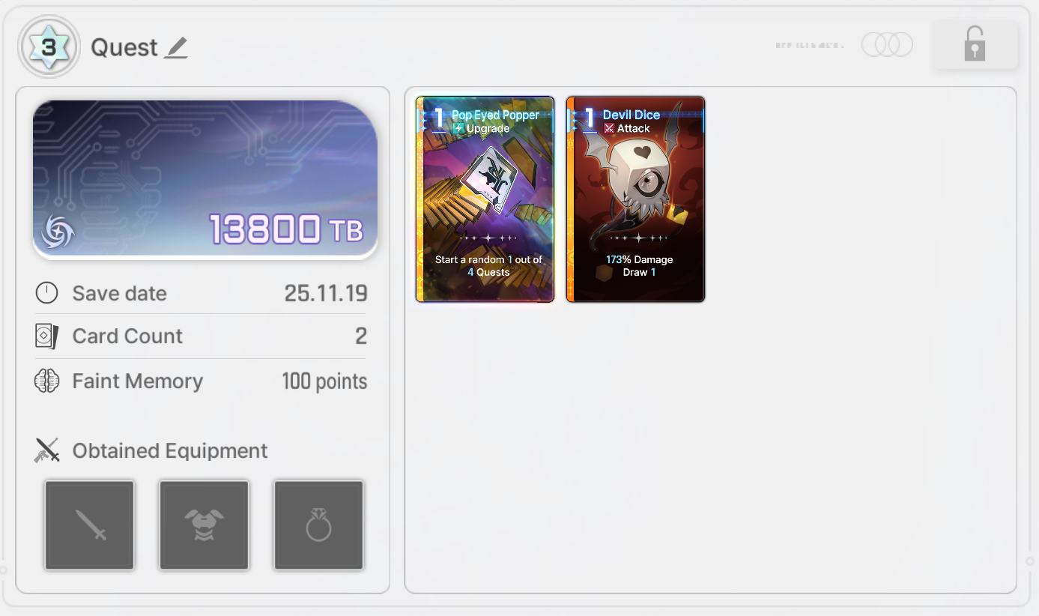Image resolution: width=1039 pixels, height=616 pixels.
Task: Click the Upgrade type icon on Pop Eyed Popper
Action: (458, 129)
